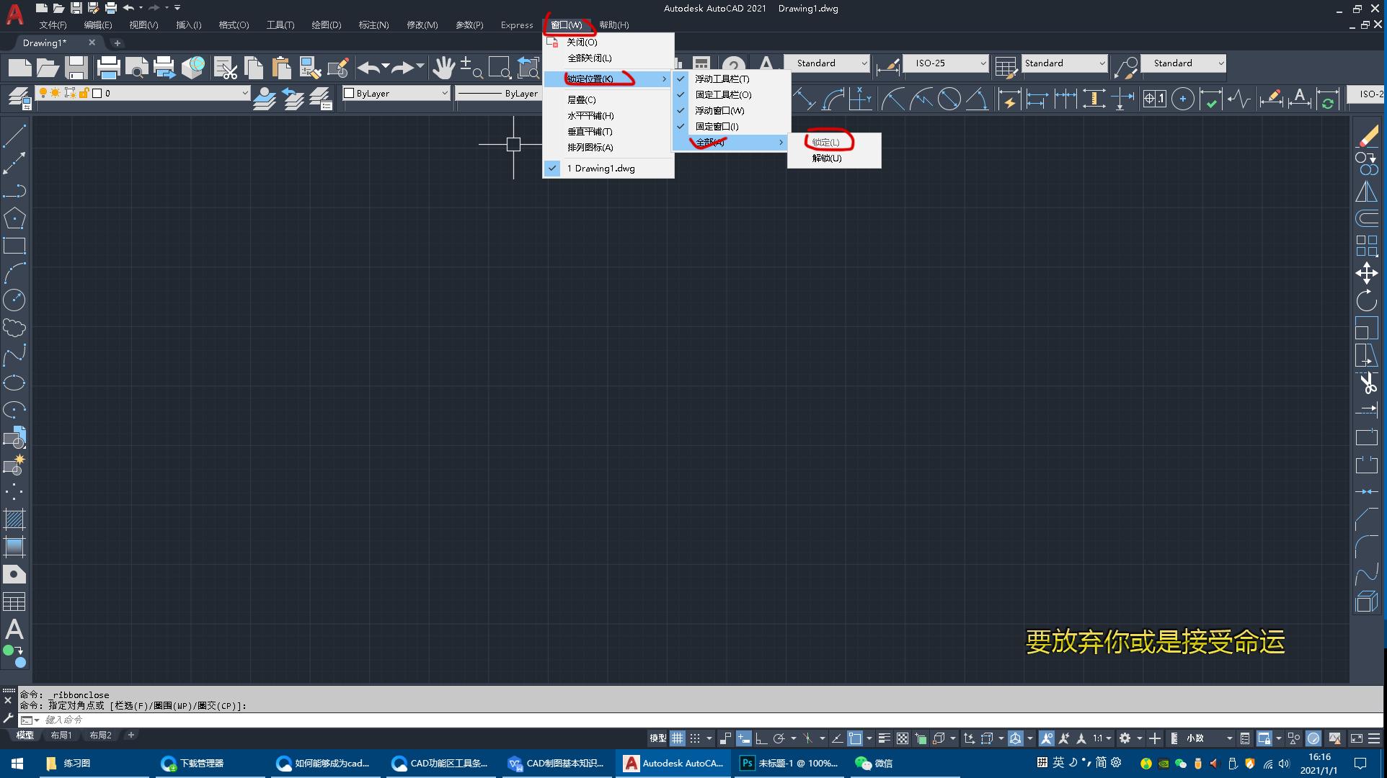Switch to the 布局1 layout tab

[x=61, y=735]
